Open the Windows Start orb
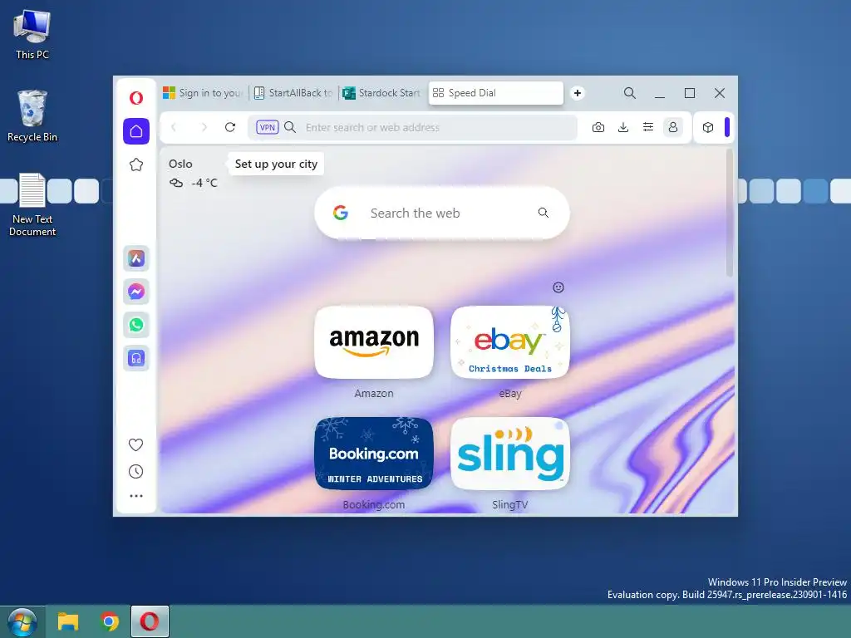 click(x=22, y=622)
